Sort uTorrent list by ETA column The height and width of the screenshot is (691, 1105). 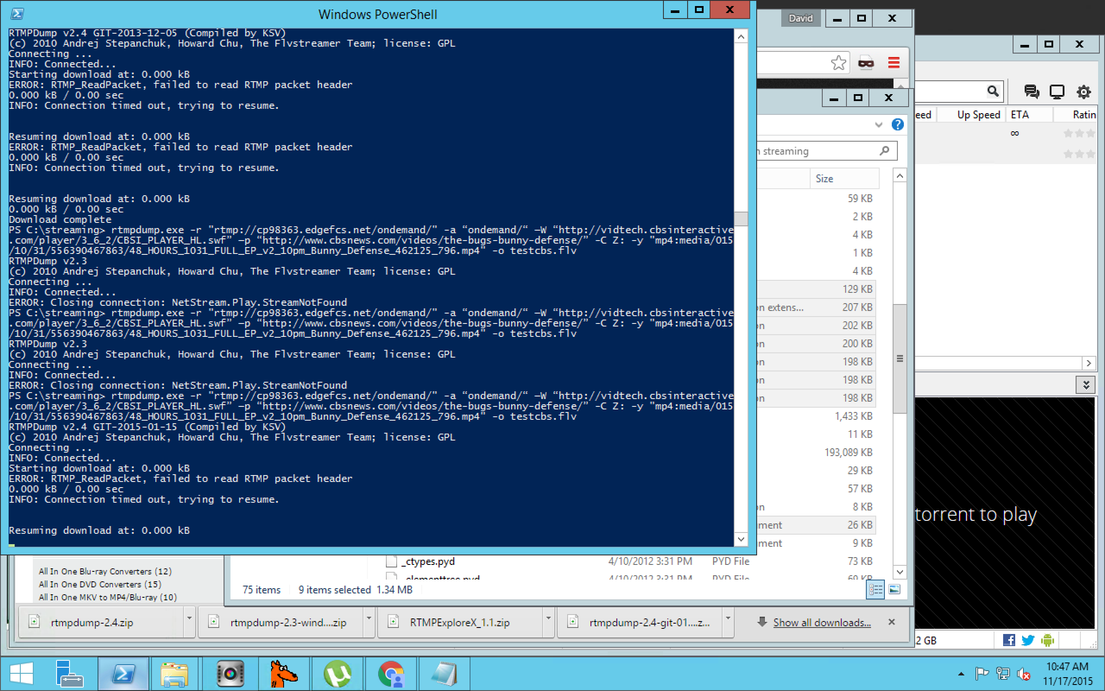tap(1029, 114)
